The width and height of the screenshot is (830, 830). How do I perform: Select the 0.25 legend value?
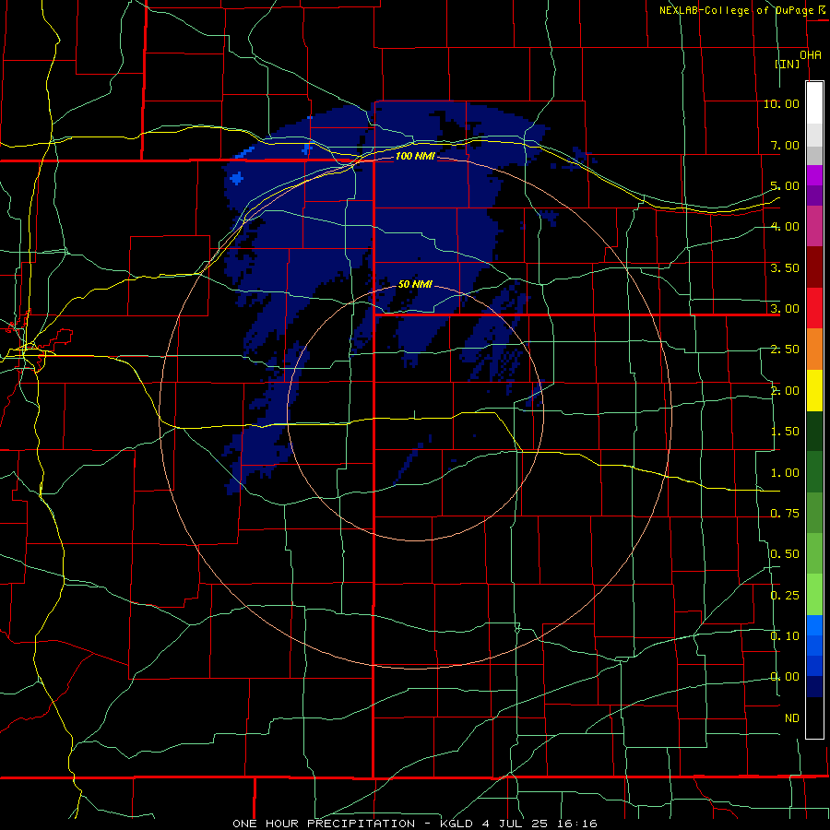[785, 596]
